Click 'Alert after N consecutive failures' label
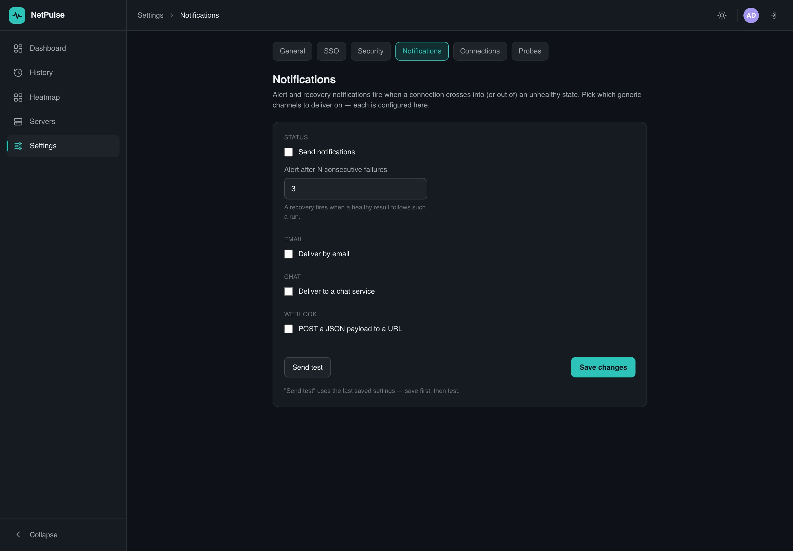Screen dimensions: 793x551 coord(335,169)
